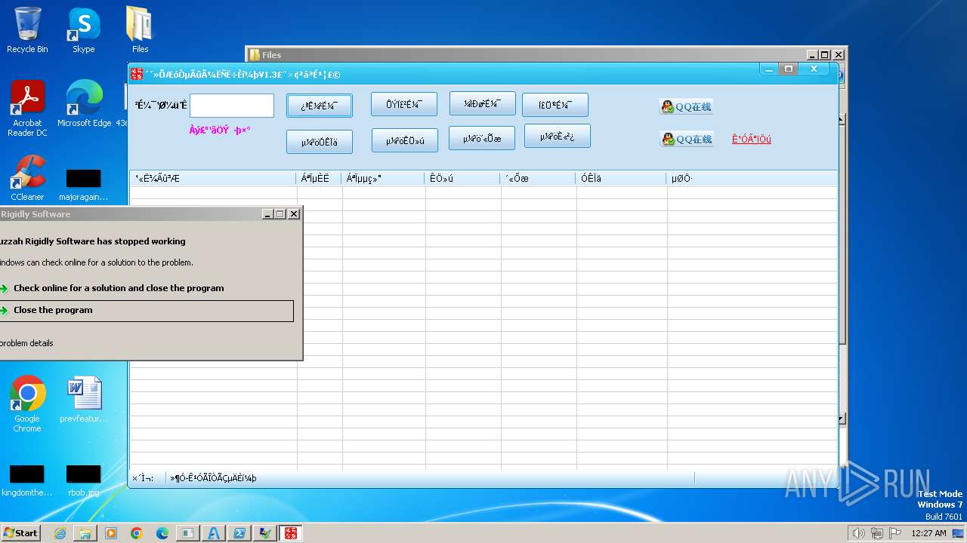967x543 pixels.
Task: Sort by the ´«Õæ column header
Action: (539, 179)
